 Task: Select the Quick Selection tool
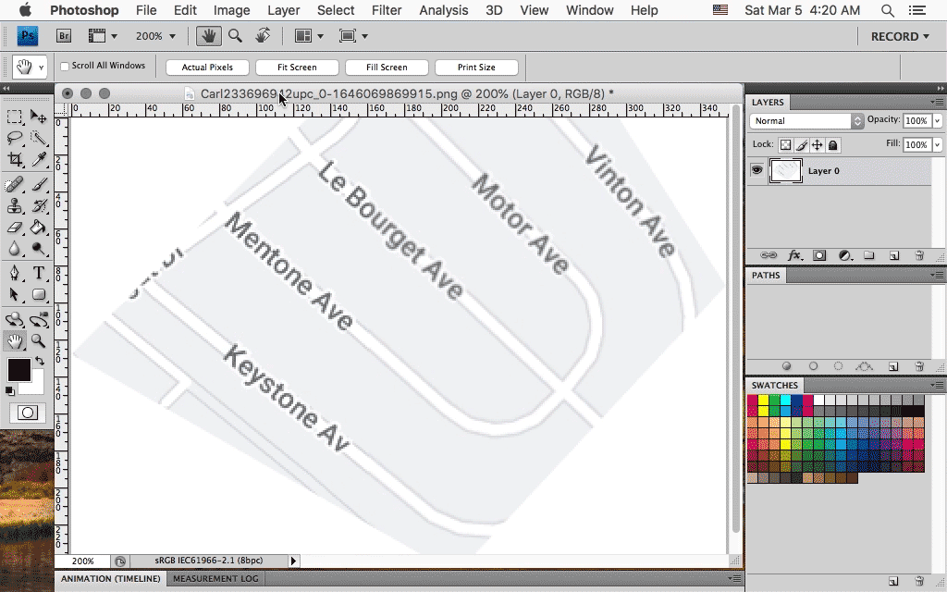click(38, 138)
